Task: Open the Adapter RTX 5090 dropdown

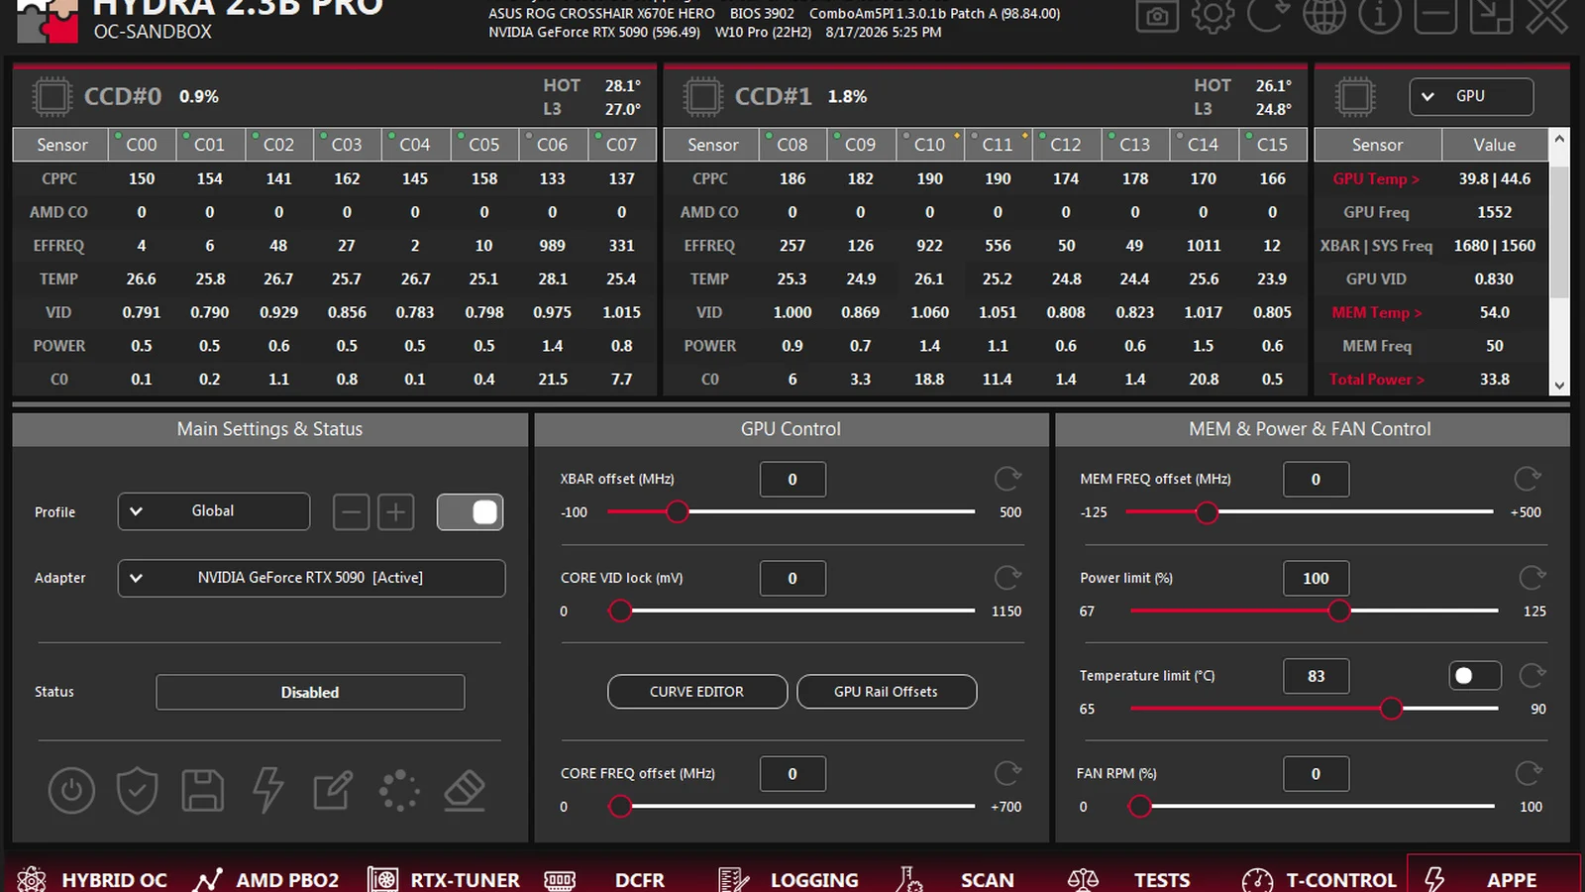Action: [311, 578]
